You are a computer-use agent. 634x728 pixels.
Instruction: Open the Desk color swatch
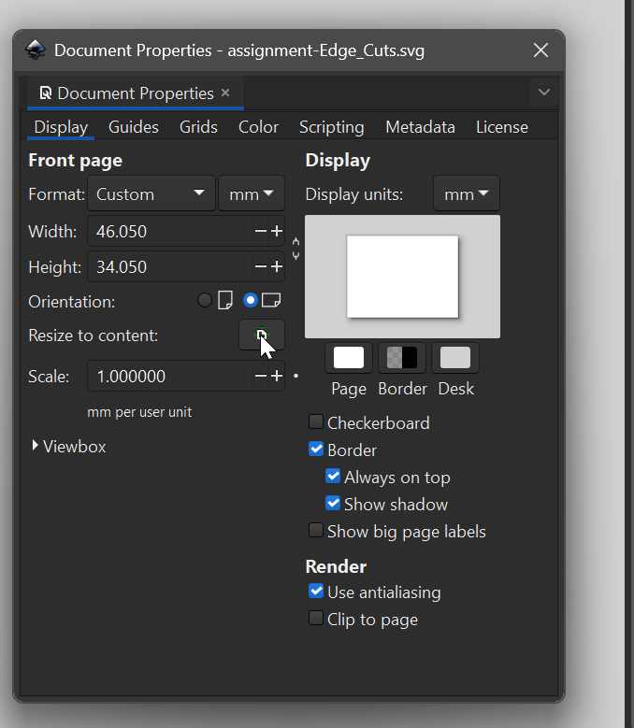click(x=455, y=358)
